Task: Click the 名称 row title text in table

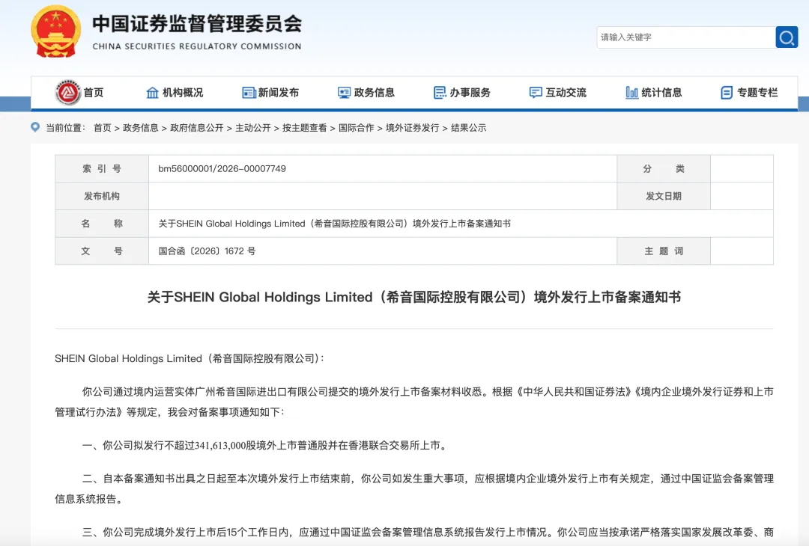Action: [x=334, y=224]
